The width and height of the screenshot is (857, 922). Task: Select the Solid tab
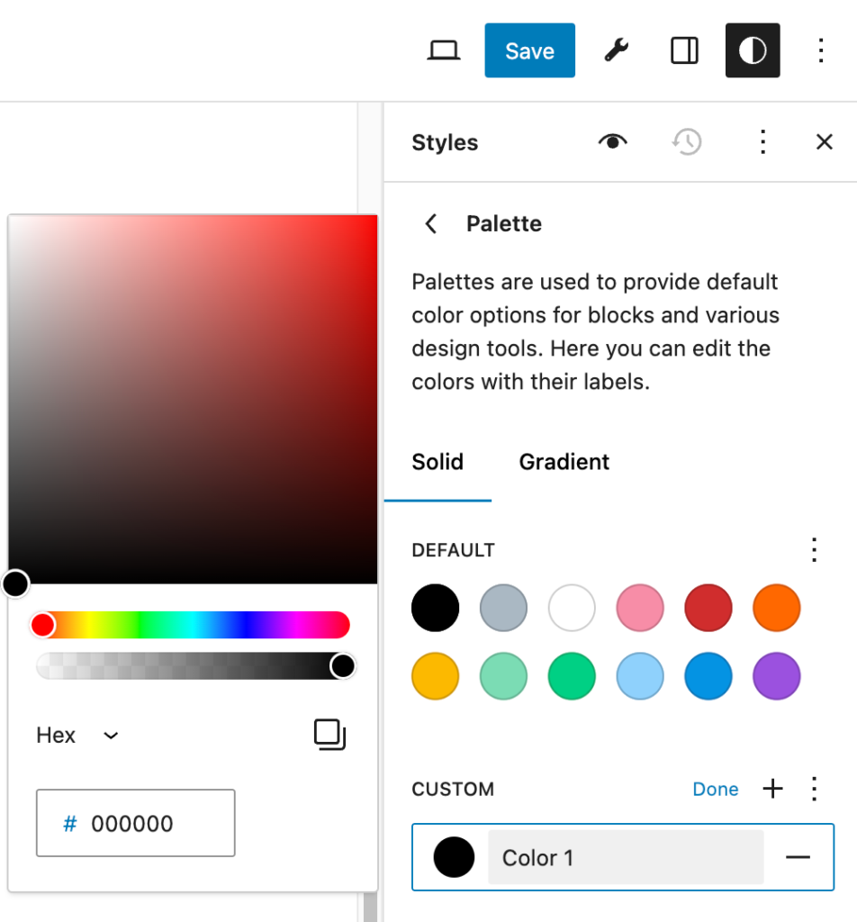click(438, 462)
